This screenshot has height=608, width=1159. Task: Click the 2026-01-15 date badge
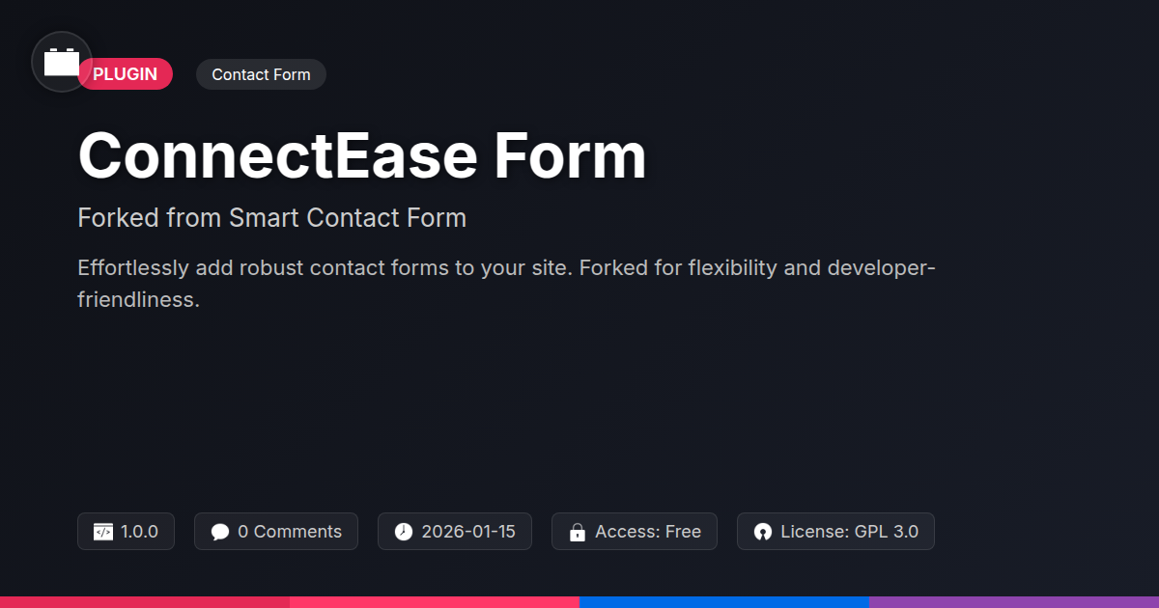(x=455, y=532)
